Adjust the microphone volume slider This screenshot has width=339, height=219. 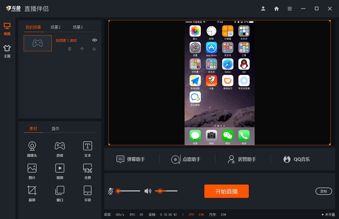[128, 191]
